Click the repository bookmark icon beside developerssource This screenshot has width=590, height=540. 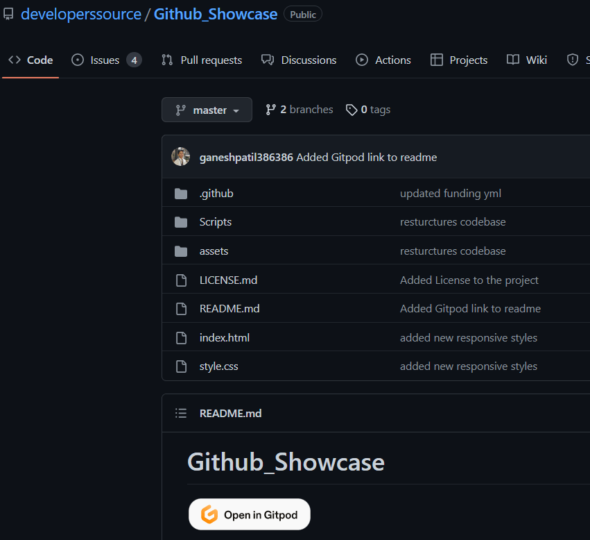pos(8,14)
